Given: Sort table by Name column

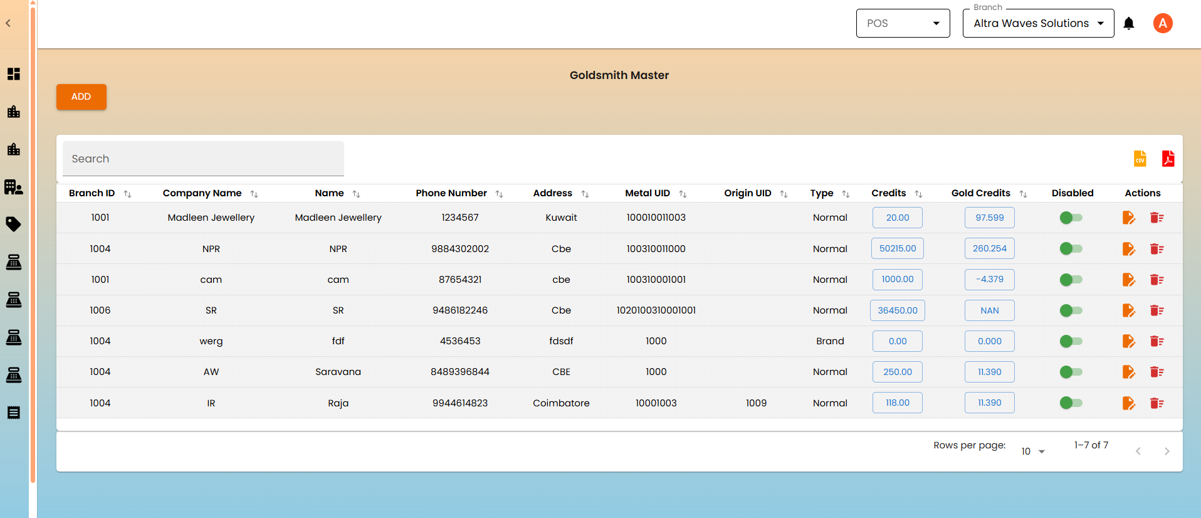Looking at the screenshot, I should (356, 194).
